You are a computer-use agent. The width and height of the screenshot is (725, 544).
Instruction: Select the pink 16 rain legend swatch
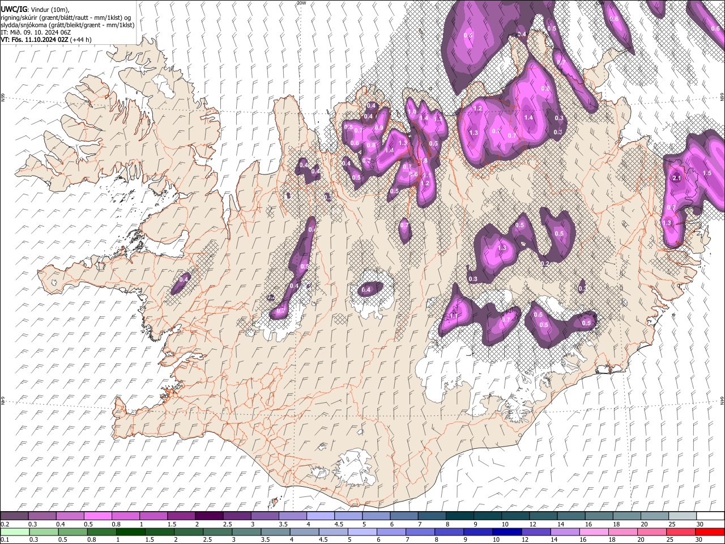pos(594,532)
